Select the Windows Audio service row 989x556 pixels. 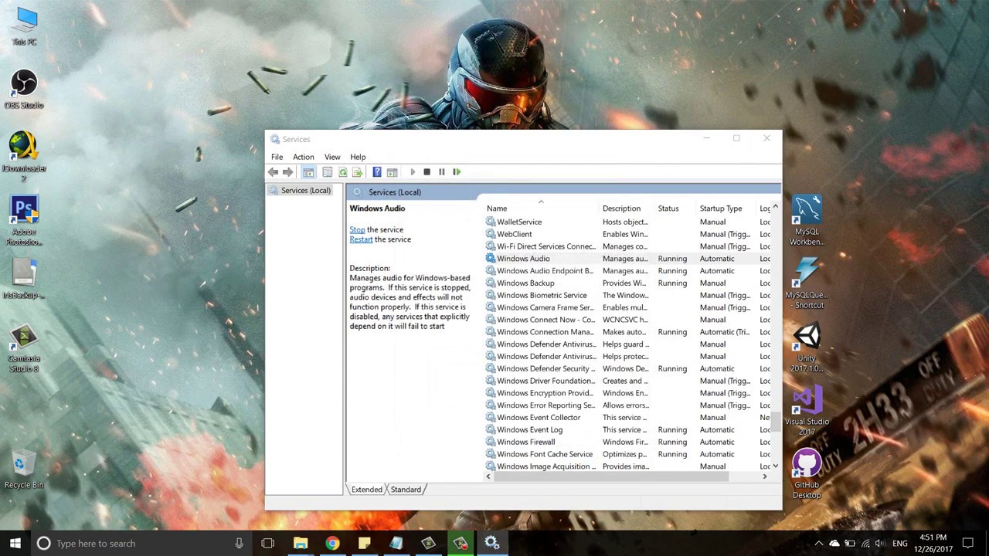click(x=627, y=259)
